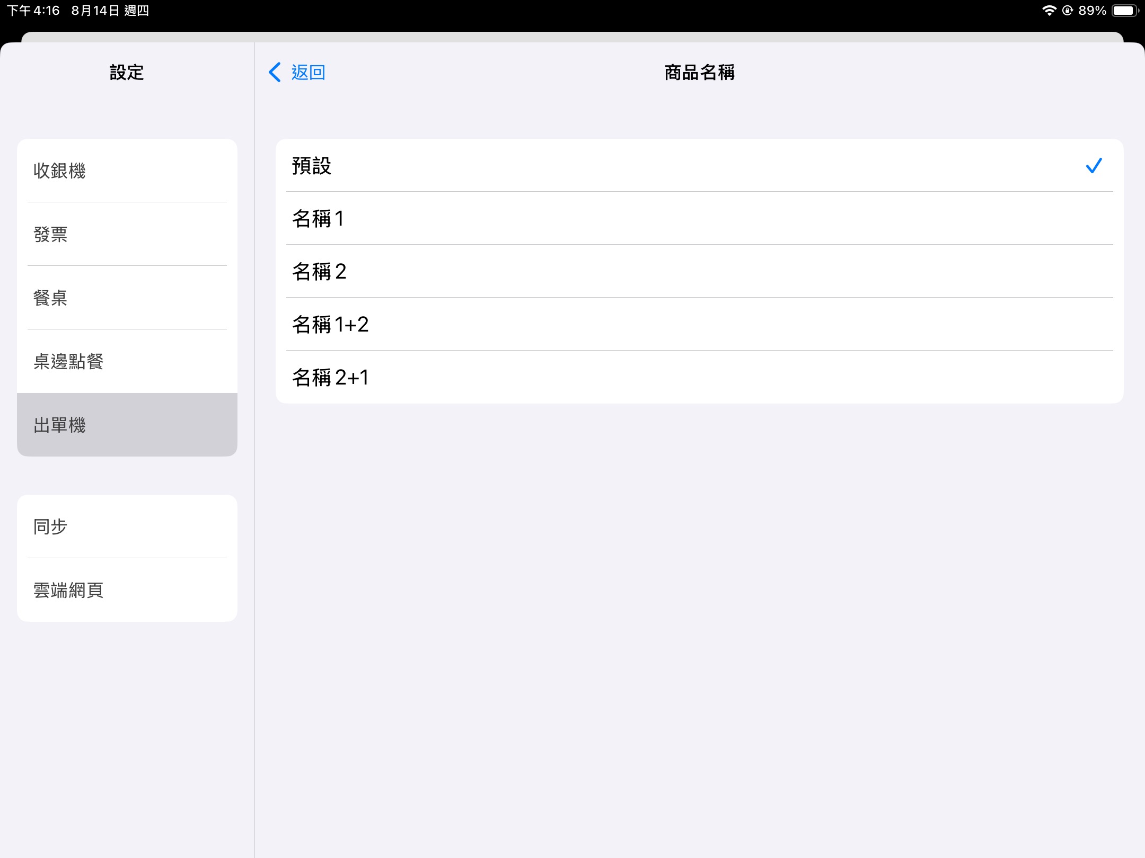Tap the back chevron arrow icon
The height and width of the screenshot is (858, 1145).
point(275,73)
